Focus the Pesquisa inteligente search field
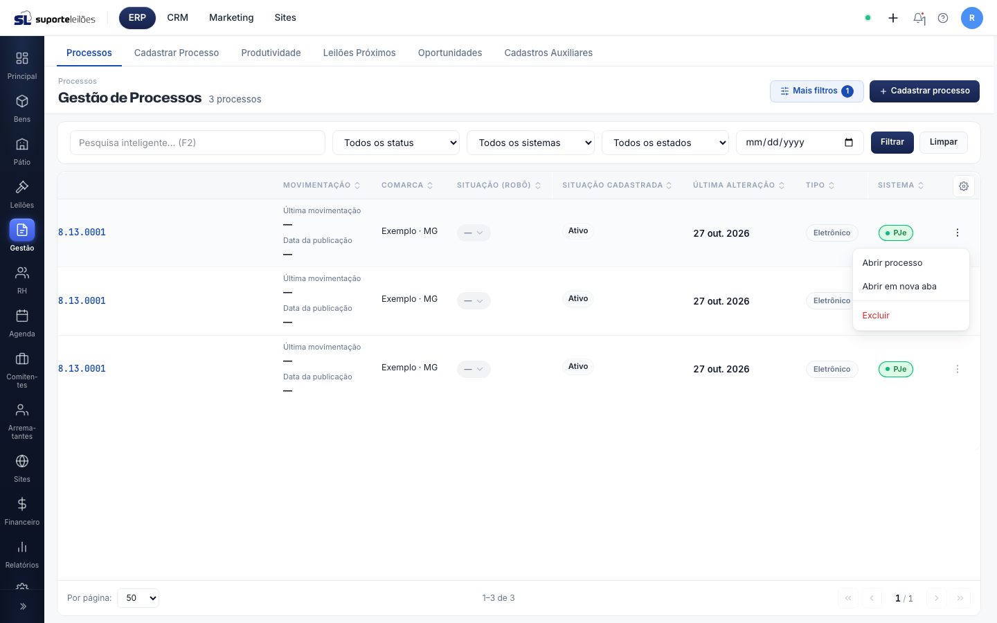This screenshot has width=997, height=623. (x=197, y=143)
